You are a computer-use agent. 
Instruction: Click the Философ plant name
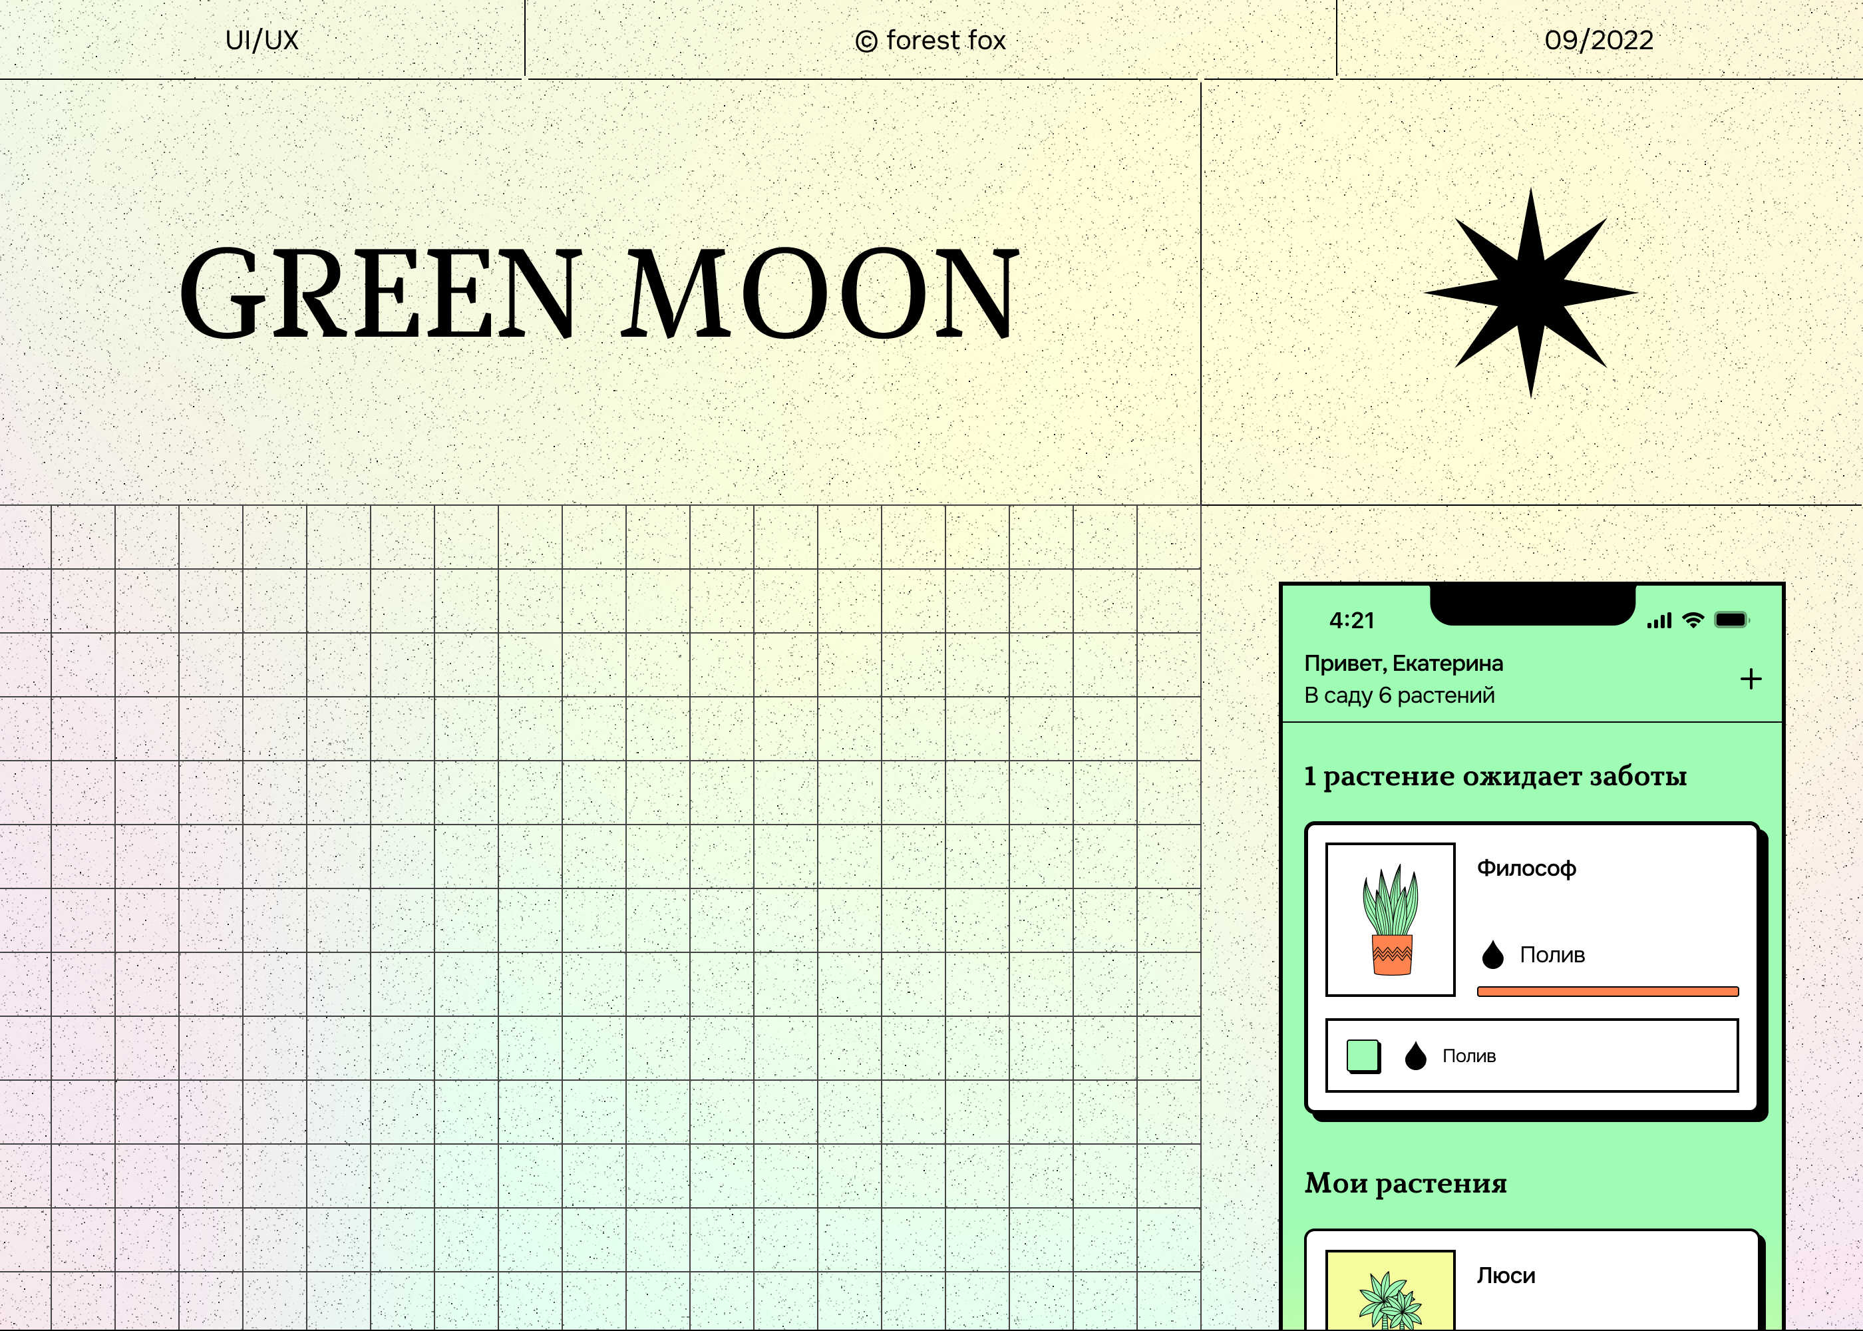1526,868
